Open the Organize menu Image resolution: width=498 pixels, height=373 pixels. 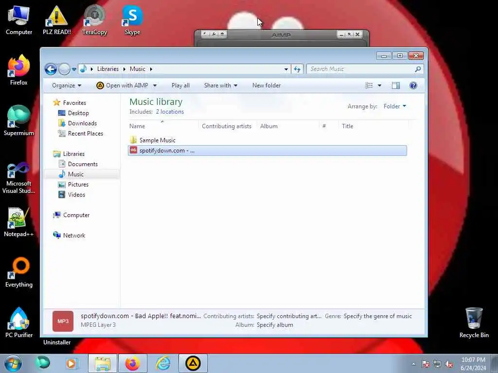67,85
